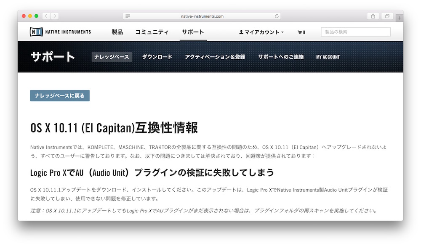Focus the 製品の検索 search field
421x246 pixels.
click(x=355, y=32)
